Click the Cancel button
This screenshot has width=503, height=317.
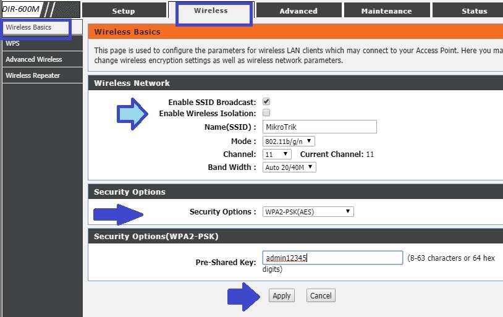click(321, 295)
